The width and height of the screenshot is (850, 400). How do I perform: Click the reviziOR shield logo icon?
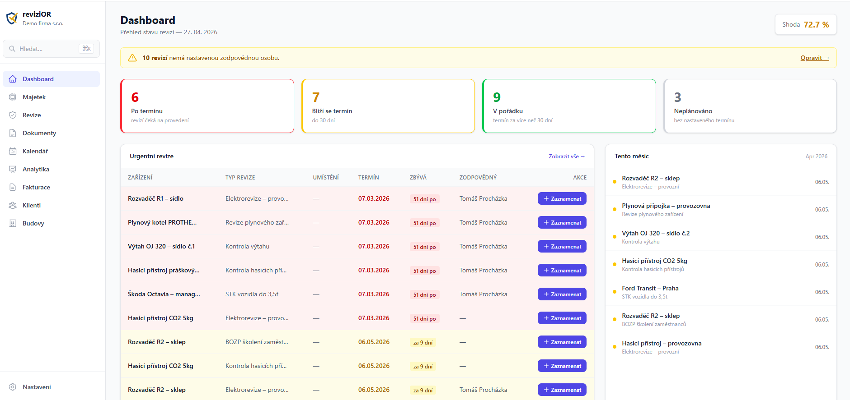12,18
